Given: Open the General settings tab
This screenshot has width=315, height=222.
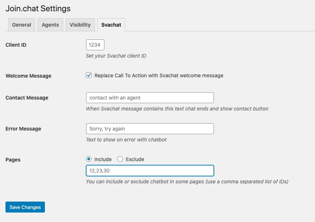Looking at the screenshot, I should (x=22, y=25).
